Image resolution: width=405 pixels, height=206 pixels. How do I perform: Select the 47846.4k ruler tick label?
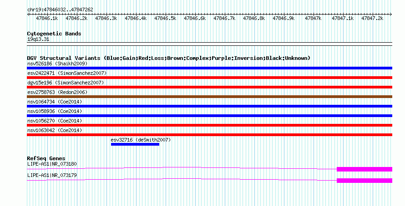point(136,19)
